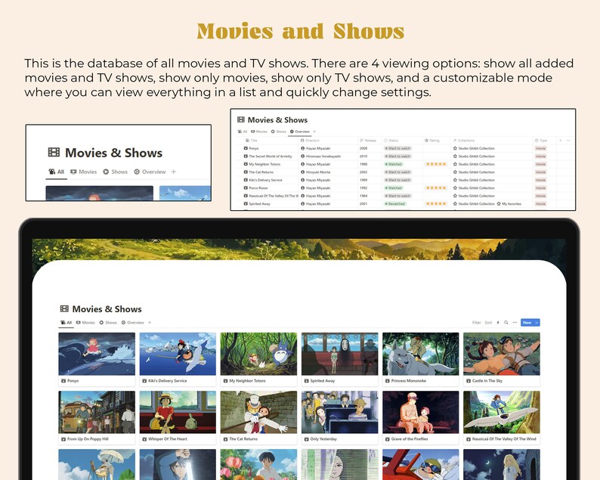Select the All tab in the gallery view

click(x=66, y=323)
